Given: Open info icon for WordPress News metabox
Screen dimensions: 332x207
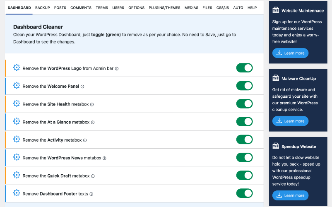Looking at the screenshot, I should [x=104, y=158].
